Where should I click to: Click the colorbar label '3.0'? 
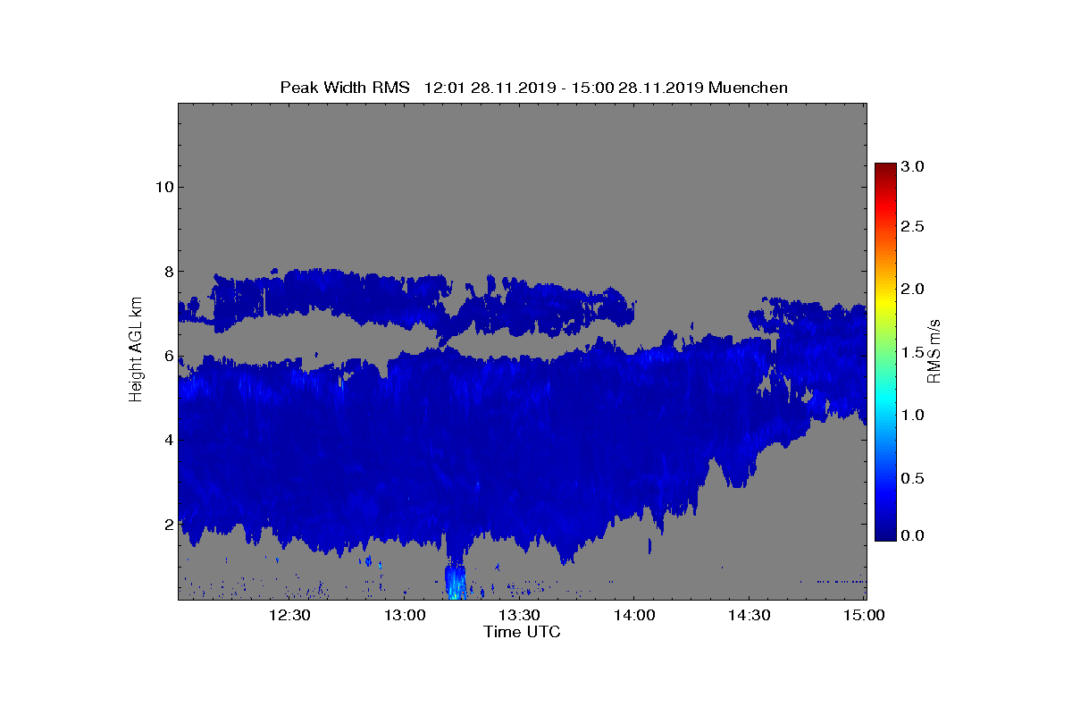tap(913, 166)
